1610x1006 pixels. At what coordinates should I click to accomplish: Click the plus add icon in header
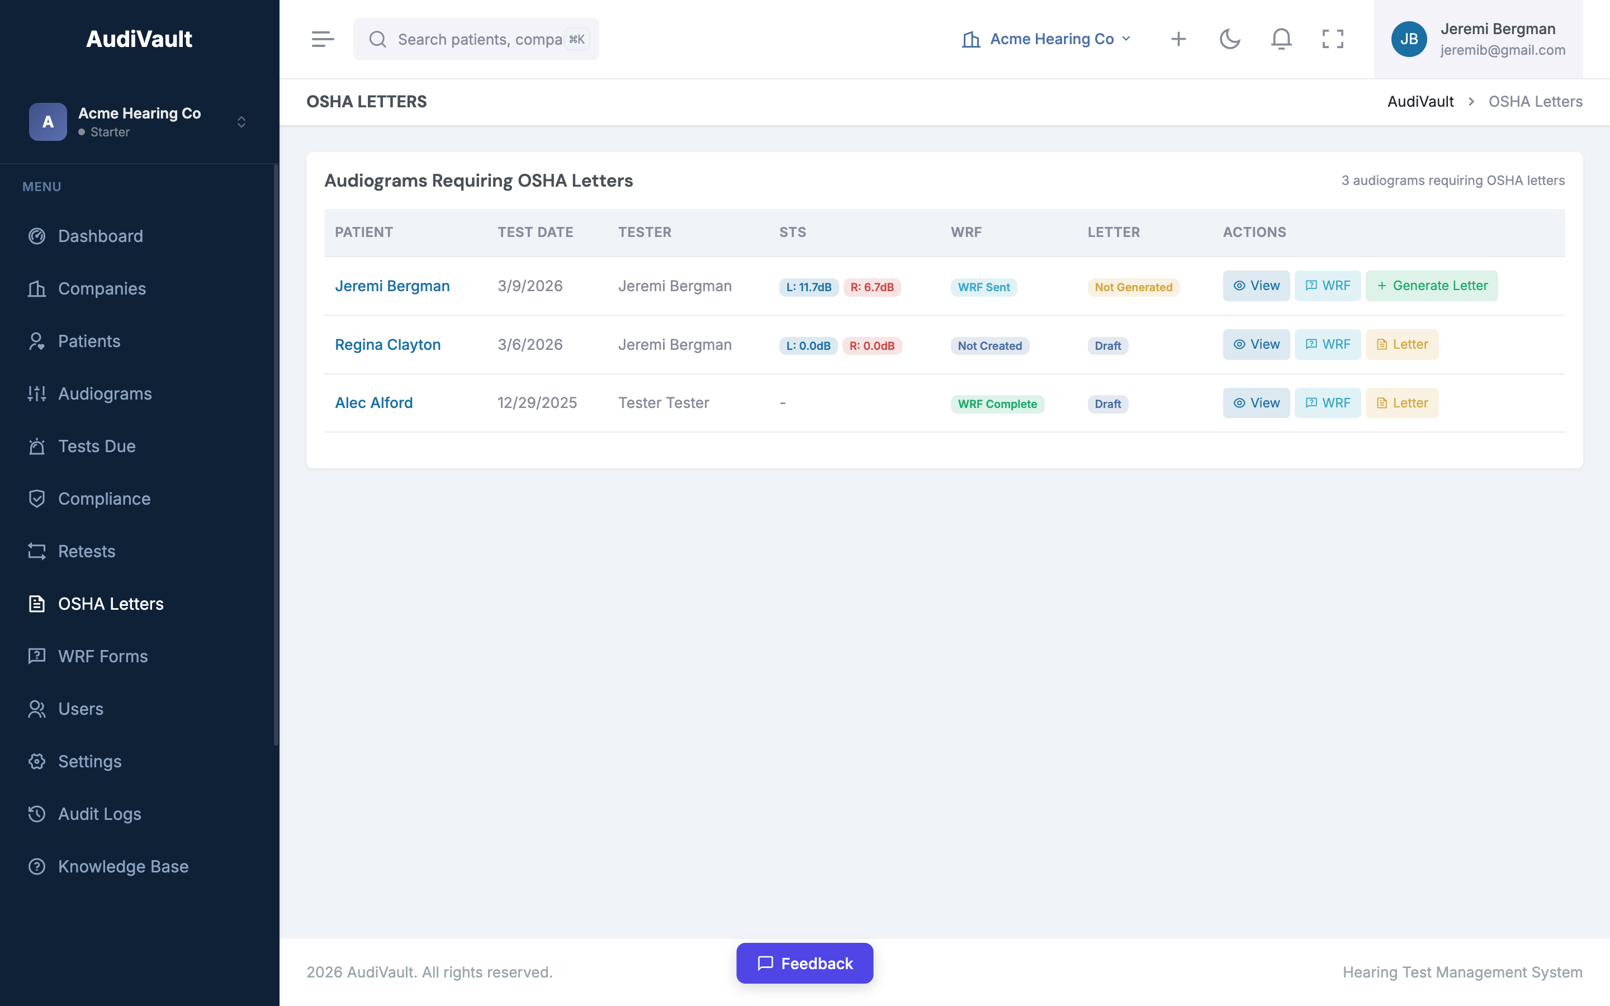point(1178,39)
